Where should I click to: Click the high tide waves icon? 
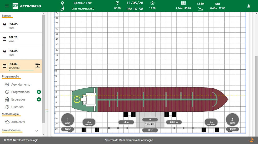(x=183, y=3)
